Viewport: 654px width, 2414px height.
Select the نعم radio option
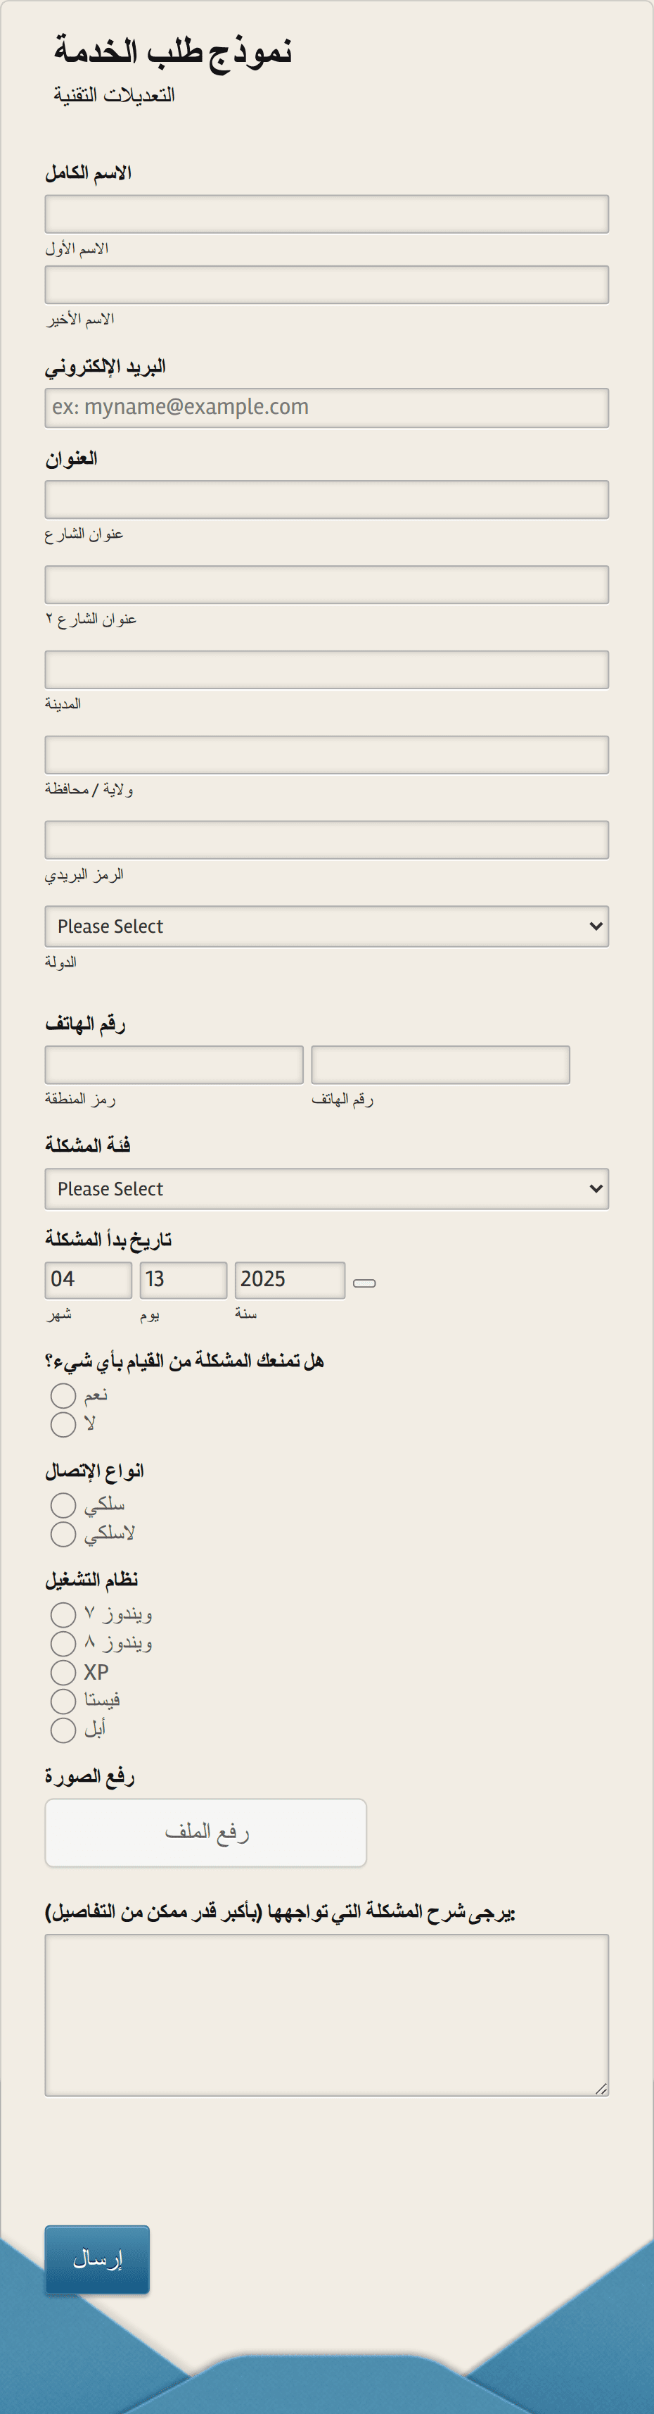click(63, 1395)
